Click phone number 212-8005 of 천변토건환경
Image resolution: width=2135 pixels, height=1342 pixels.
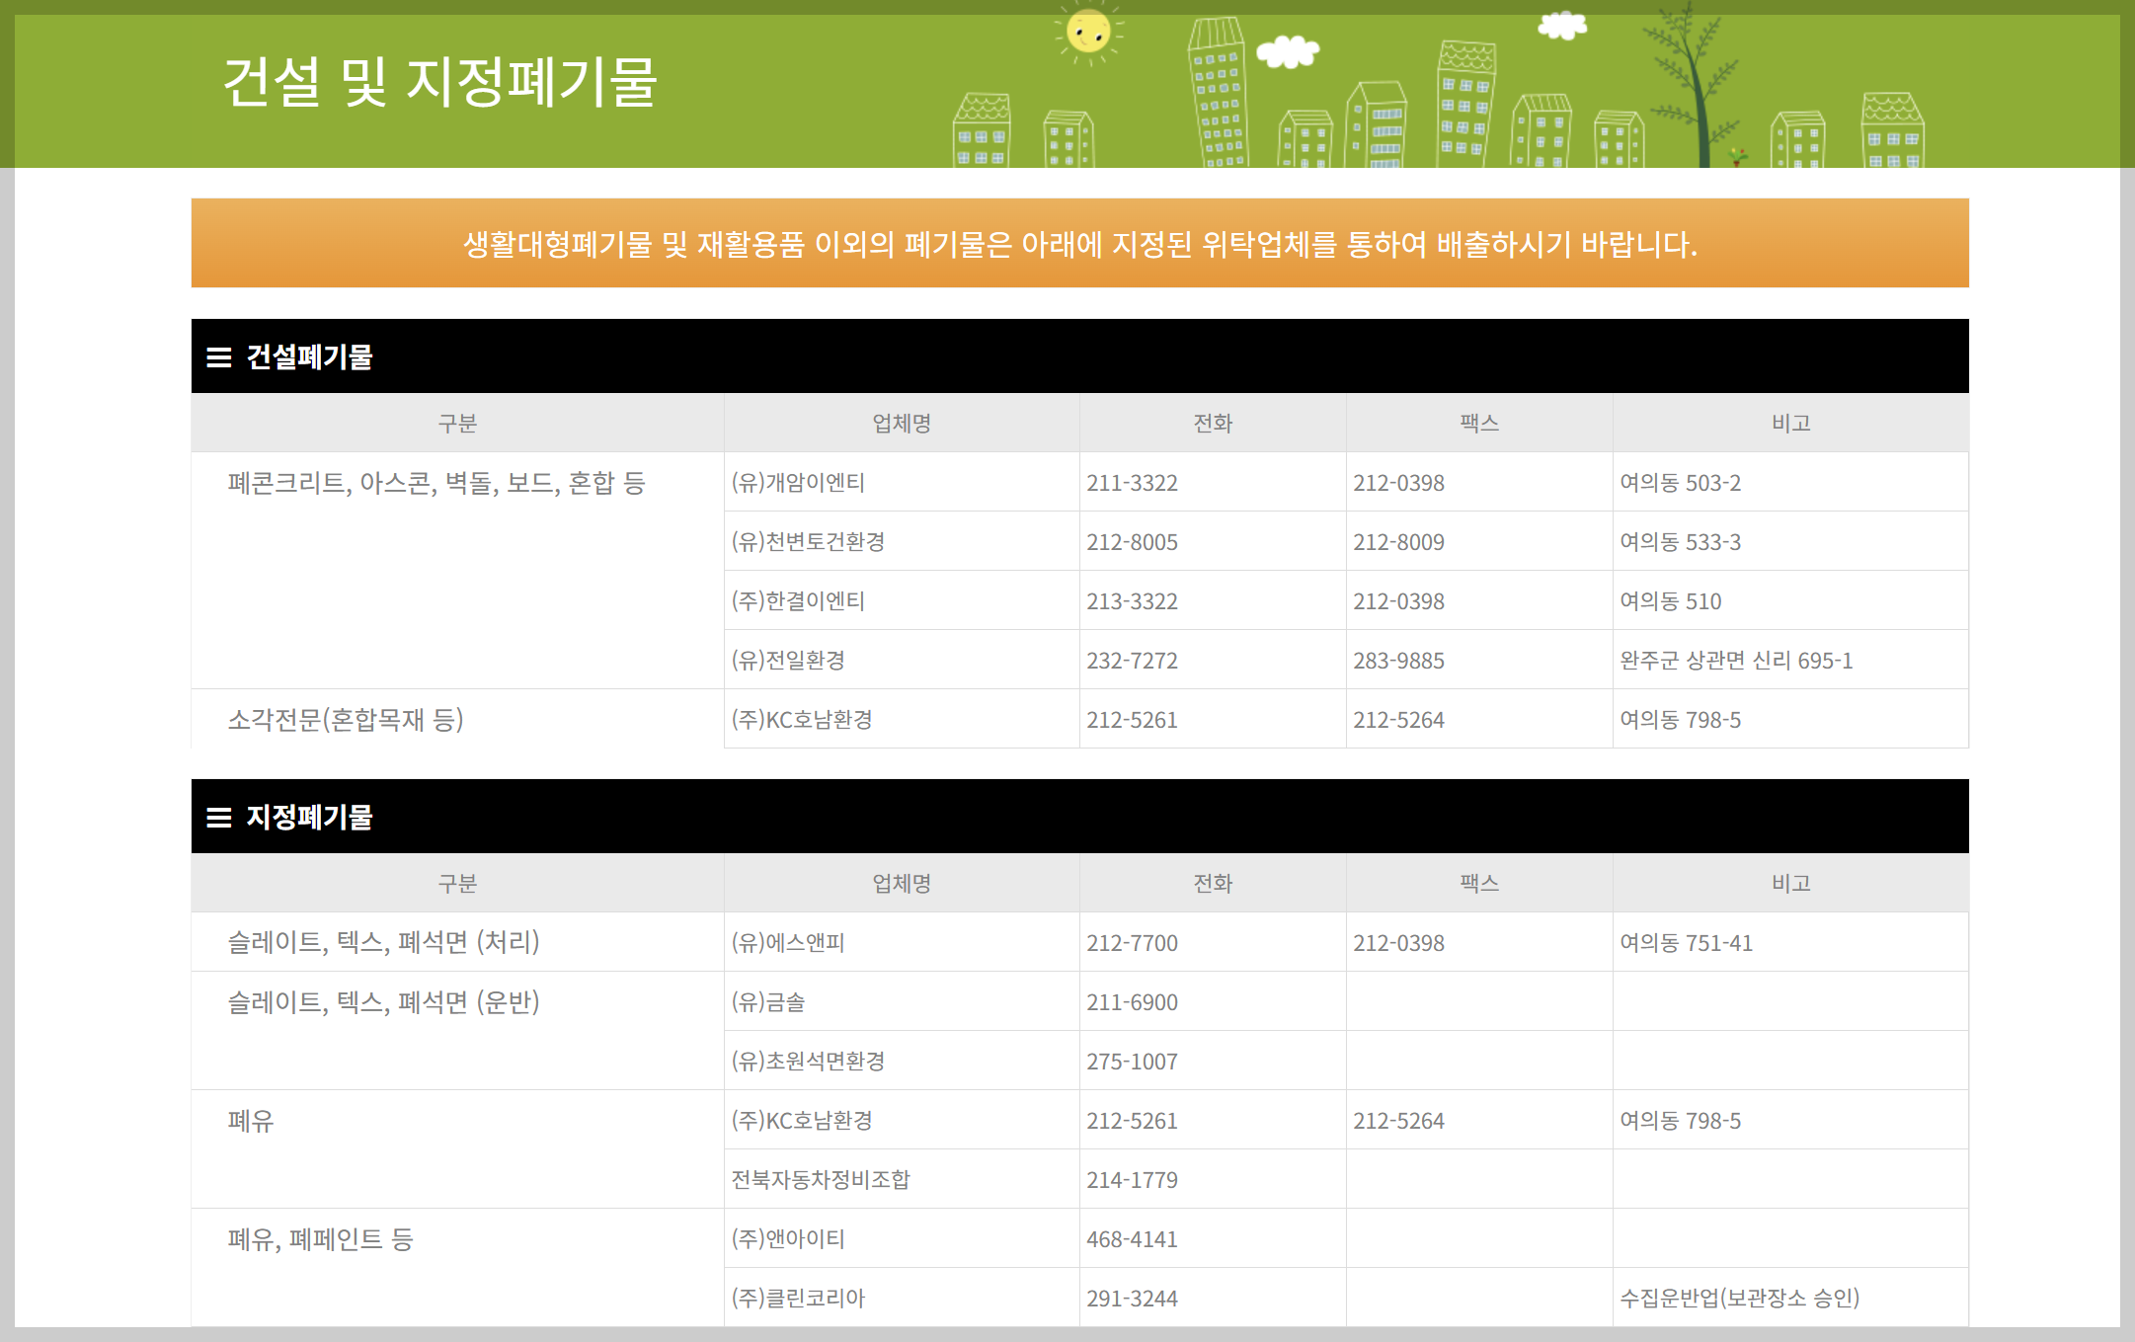[1132, 542]
